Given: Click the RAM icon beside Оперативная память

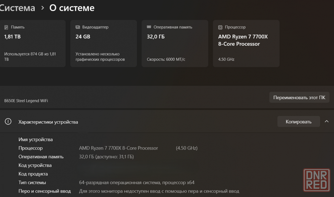Looking at the screenshot, I should click(x=149, y=27).
